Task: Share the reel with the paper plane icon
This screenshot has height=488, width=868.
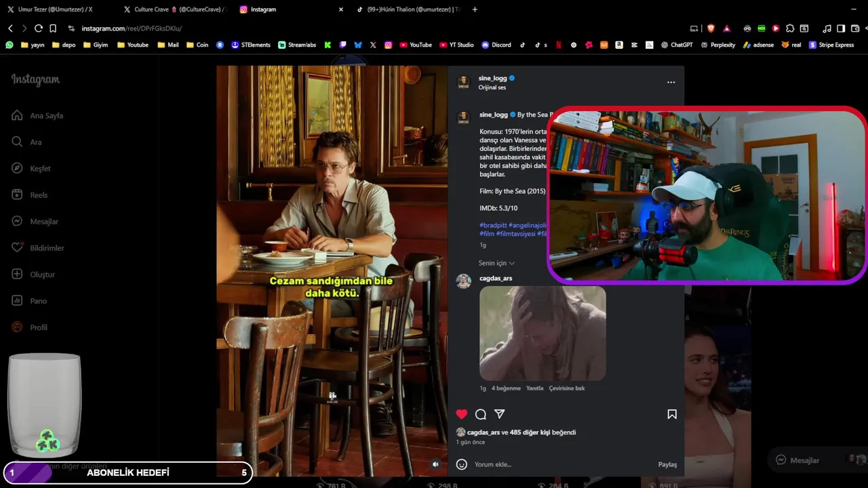Action: [x=500, y=414]
